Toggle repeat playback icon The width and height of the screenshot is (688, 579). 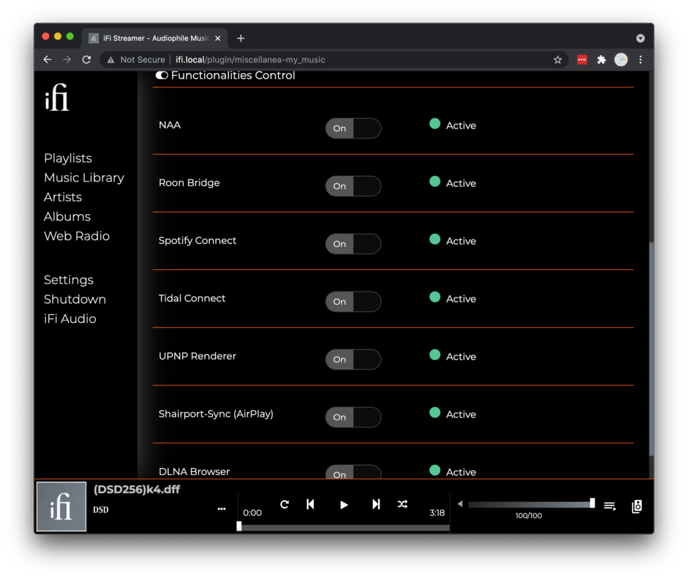click(285, 504)
